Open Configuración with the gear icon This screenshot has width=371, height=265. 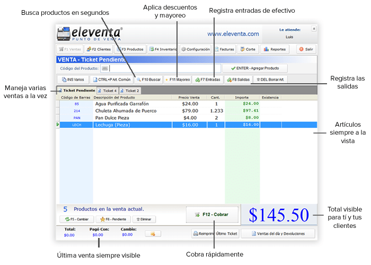(196, 49)
